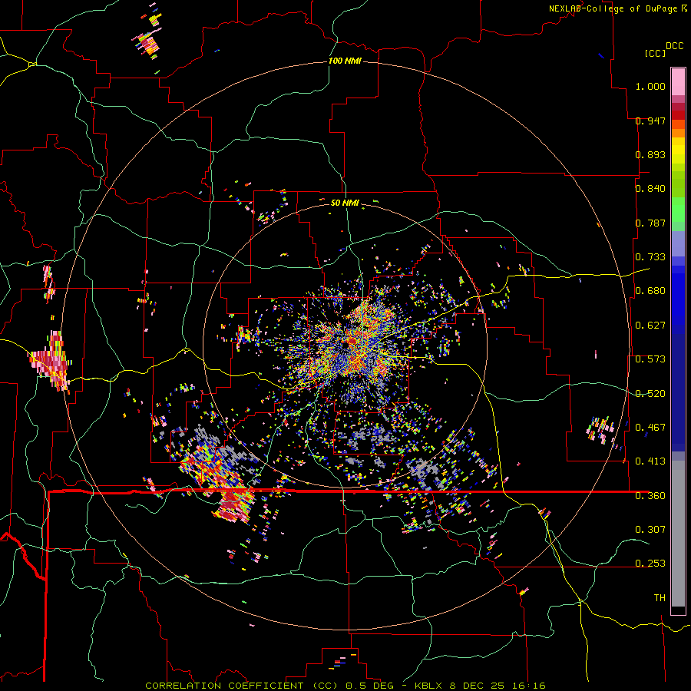Click the 0.360 color scale value
Image resolution: width=691 pixels, height=691 pixels.
pyautogui.click(x=650, y=496)
